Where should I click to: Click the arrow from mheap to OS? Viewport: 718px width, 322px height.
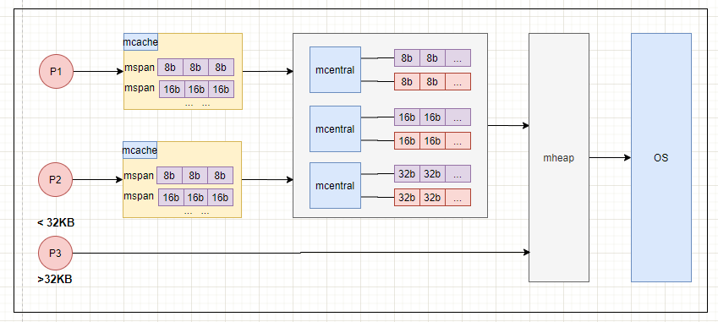[610, 157]
